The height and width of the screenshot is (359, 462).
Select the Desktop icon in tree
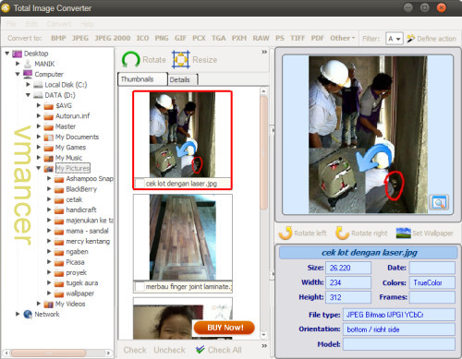pos(17,54)
